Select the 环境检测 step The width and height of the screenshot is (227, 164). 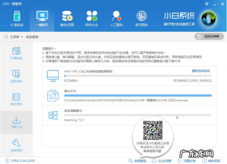click(16, 53)
